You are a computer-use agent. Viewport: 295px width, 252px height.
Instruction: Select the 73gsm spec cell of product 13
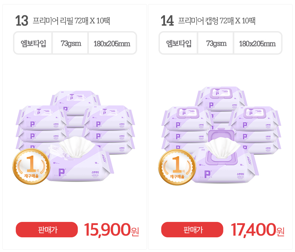click(71, 43)
